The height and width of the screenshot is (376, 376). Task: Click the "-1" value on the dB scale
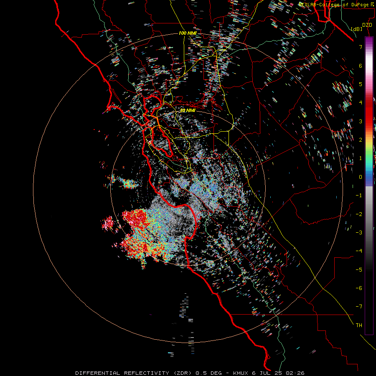pos(359,196)
